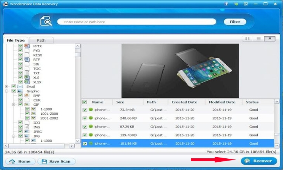This screenshot has width=283, height=170.
Task: Expand the Email tree node
Action: [7, 87]
